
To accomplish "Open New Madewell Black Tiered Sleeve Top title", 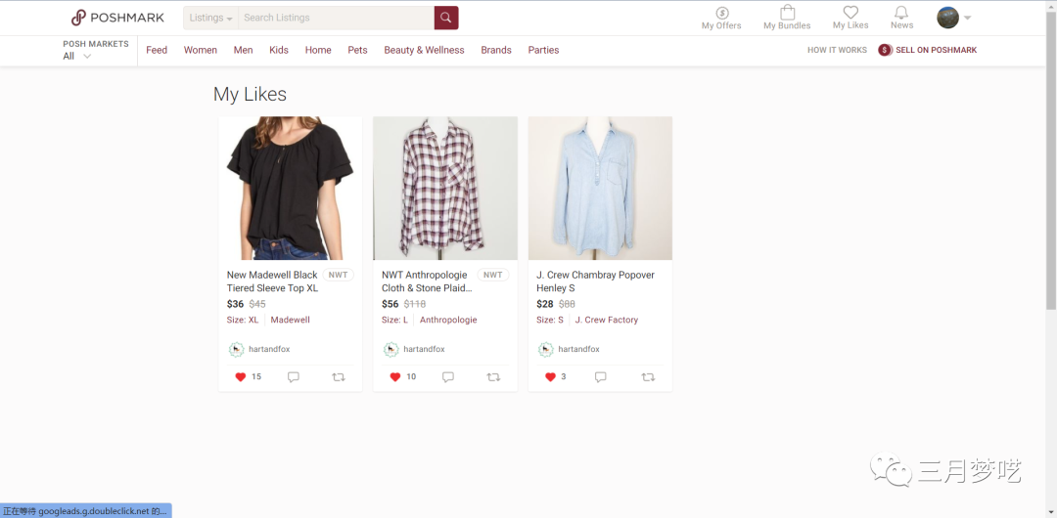I will click(272, 281).
